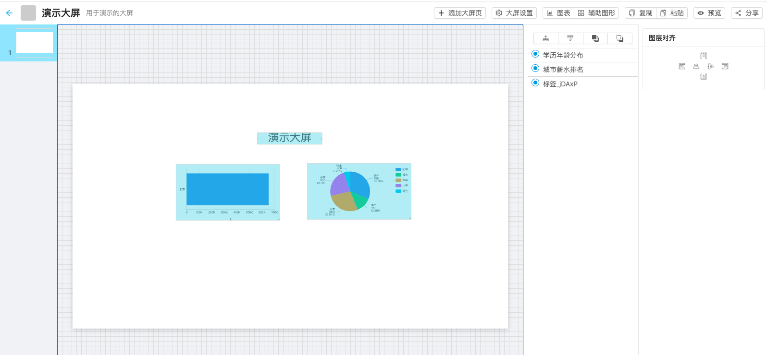This screenshot has height=355, width=767.
Task: Toggle radio for 城市薪水排名 layer
Action: click(535, 69)
